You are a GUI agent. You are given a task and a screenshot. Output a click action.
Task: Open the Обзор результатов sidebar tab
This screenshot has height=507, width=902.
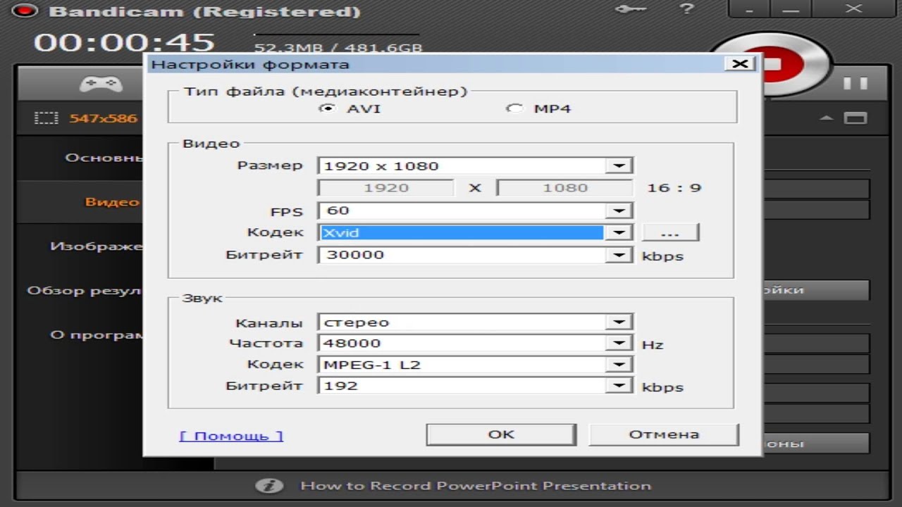[x=79, y=291]
